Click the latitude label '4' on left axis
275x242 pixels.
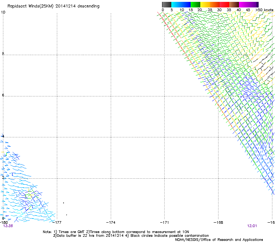pos(3,136)
